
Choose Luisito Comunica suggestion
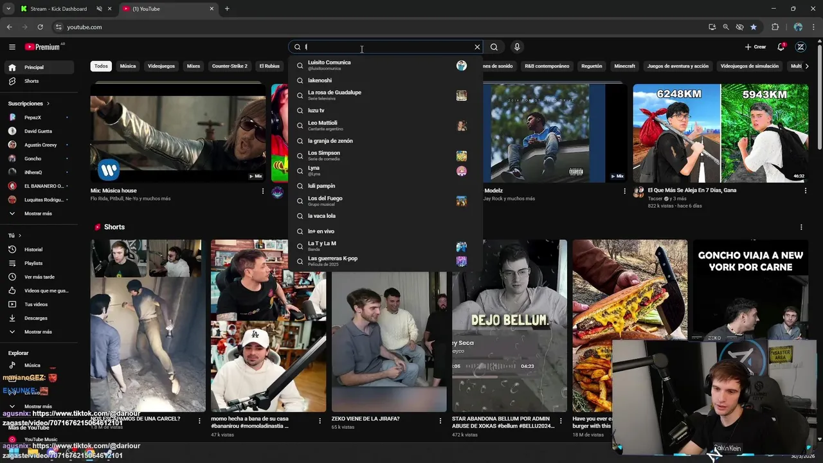(x=386, y=65)
